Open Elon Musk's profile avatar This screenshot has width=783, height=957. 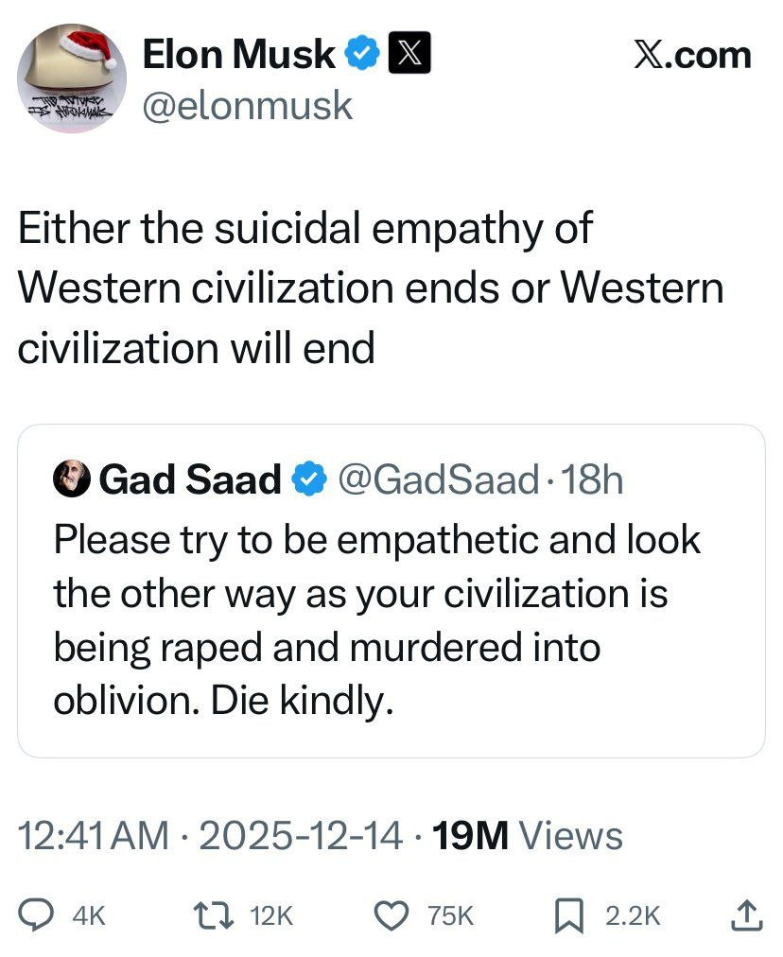coord(72,78)
